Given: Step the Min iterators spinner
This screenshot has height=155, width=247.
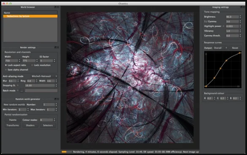Looking at the screenshot, I should coord(28,110).
